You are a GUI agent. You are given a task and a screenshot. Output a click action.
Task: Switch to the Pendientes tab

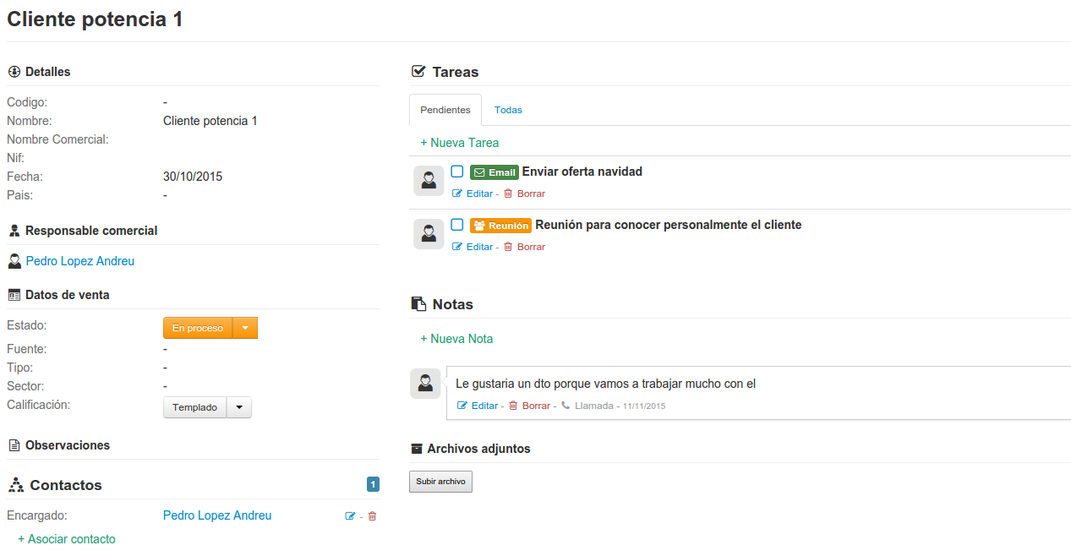(445, 110)
